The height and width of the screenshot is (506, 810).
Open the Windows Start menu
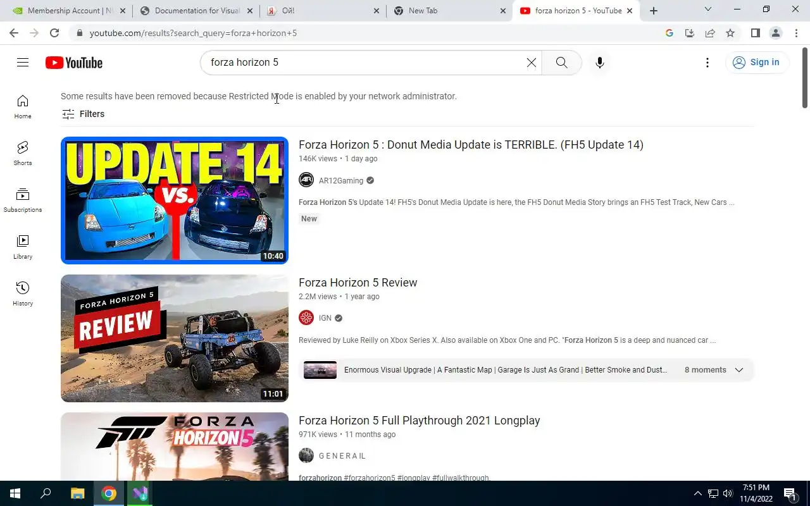click(x=15, y=493)
